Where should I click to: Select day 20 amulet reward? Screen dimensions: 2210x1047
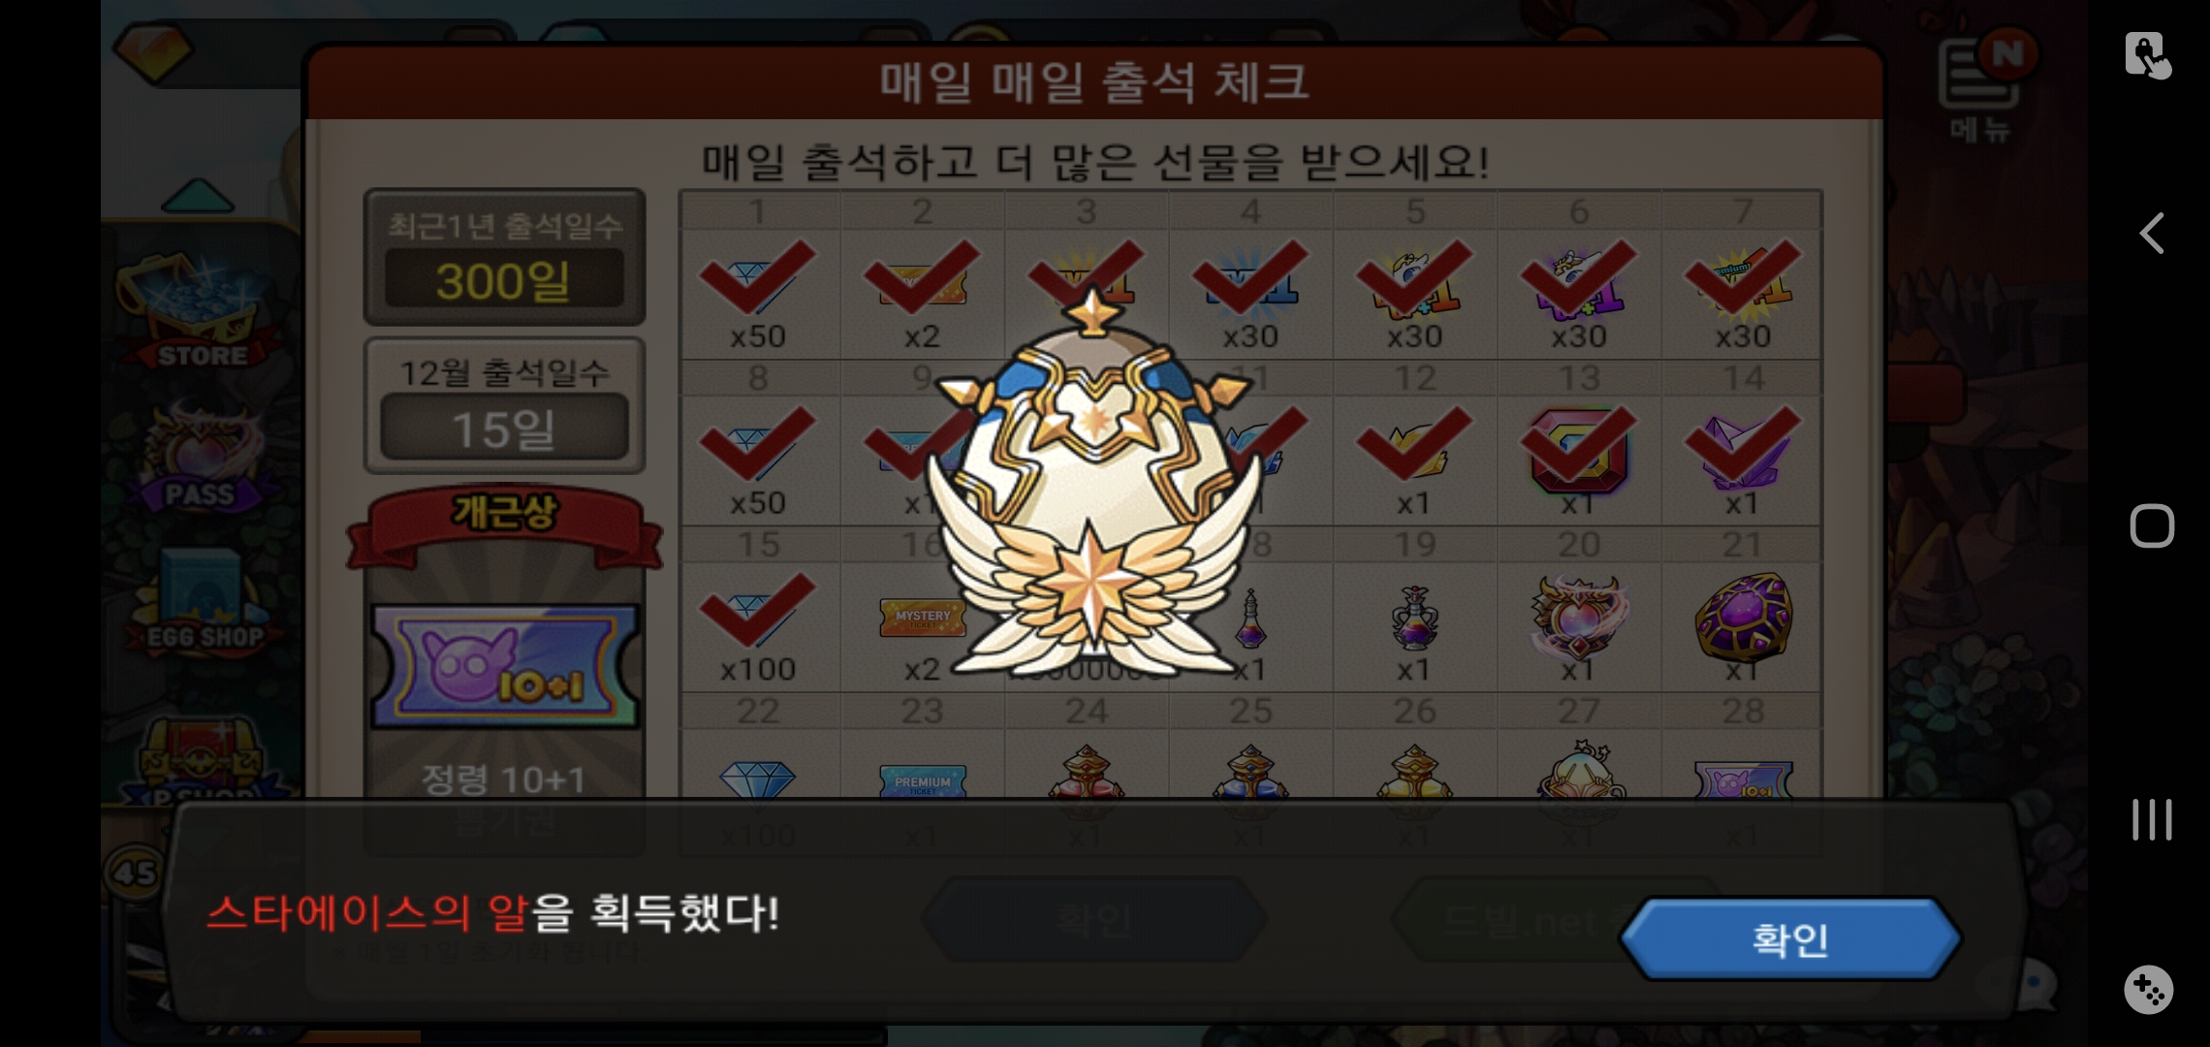pos(1578,626)
